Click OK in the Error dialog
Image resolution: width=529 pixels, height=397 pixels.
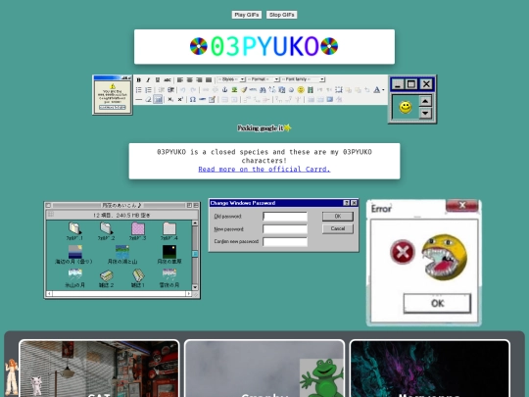[437, 303]
